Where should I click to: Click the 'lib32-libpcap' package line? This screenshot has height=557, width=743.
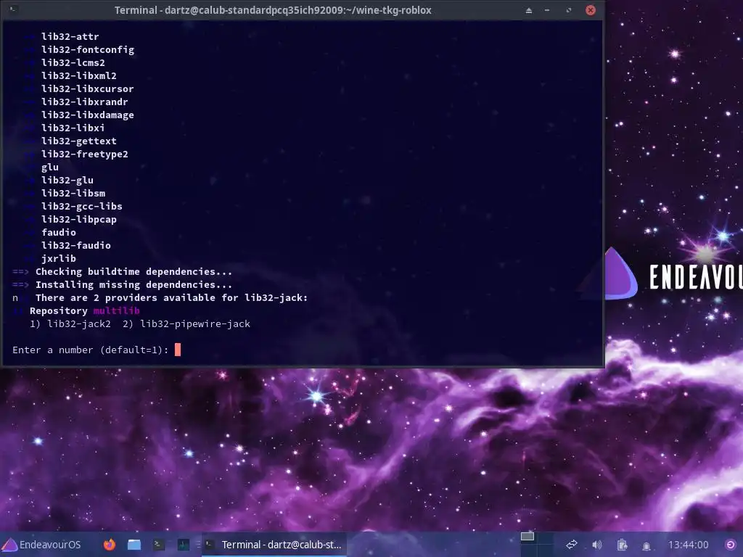[x=78, y=219]
